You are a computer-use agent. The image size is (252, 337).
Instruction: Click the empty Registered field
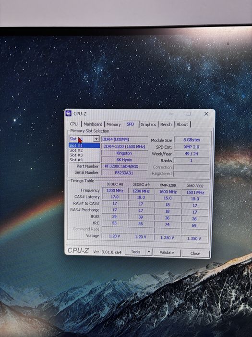pos(192,174)
